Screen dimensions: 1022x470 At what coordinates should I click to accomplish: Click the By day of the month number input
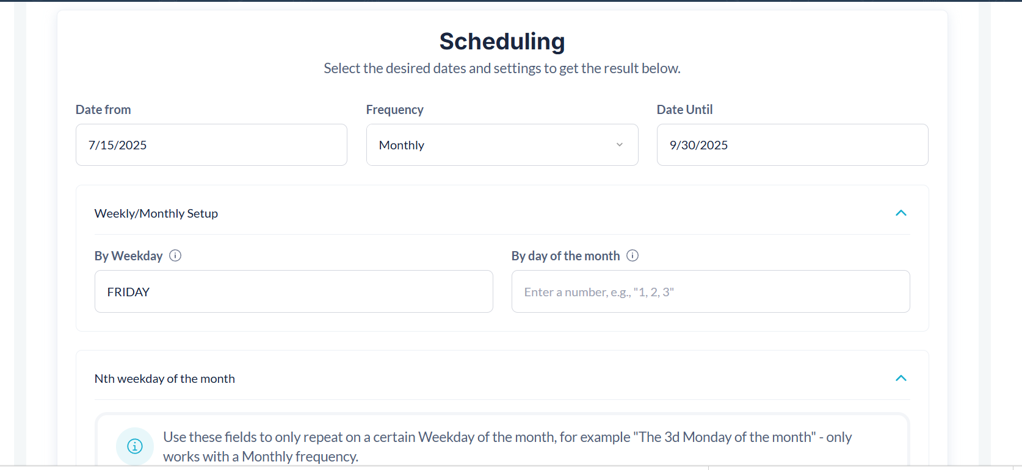(x=711, y=291)
